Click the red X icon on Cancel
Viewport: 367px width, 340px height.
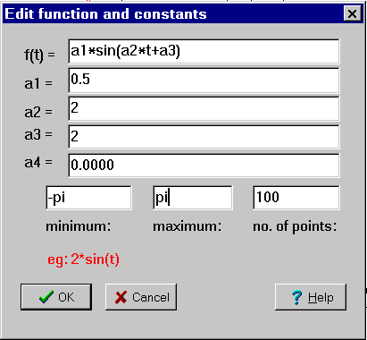pyautogui.click(x=121, y=297)
